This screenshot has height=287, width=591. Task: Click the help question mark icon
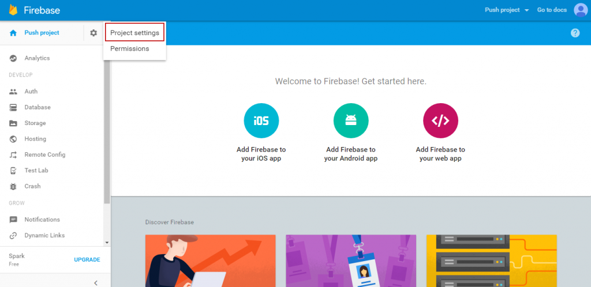(575, 33)
